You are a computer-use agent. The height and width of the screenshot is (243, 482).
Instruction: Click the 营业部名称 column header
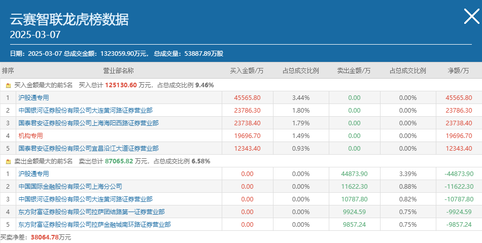(x=118, y=71)
